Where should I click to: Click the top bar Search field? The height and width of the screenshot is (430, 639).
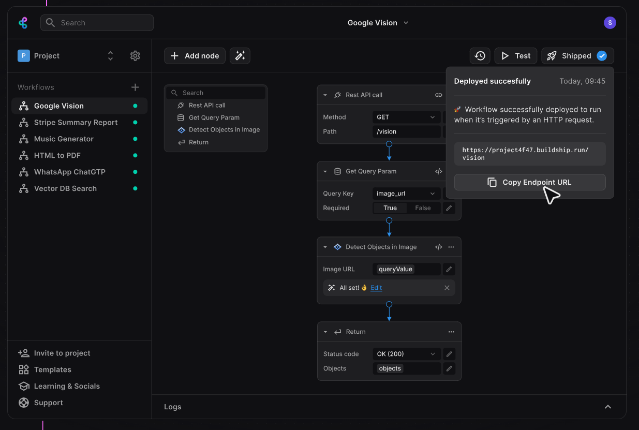pyautogui.click(x=97, y=23)
